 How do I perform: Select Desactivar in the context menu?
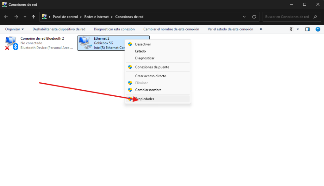click(143, 44)
